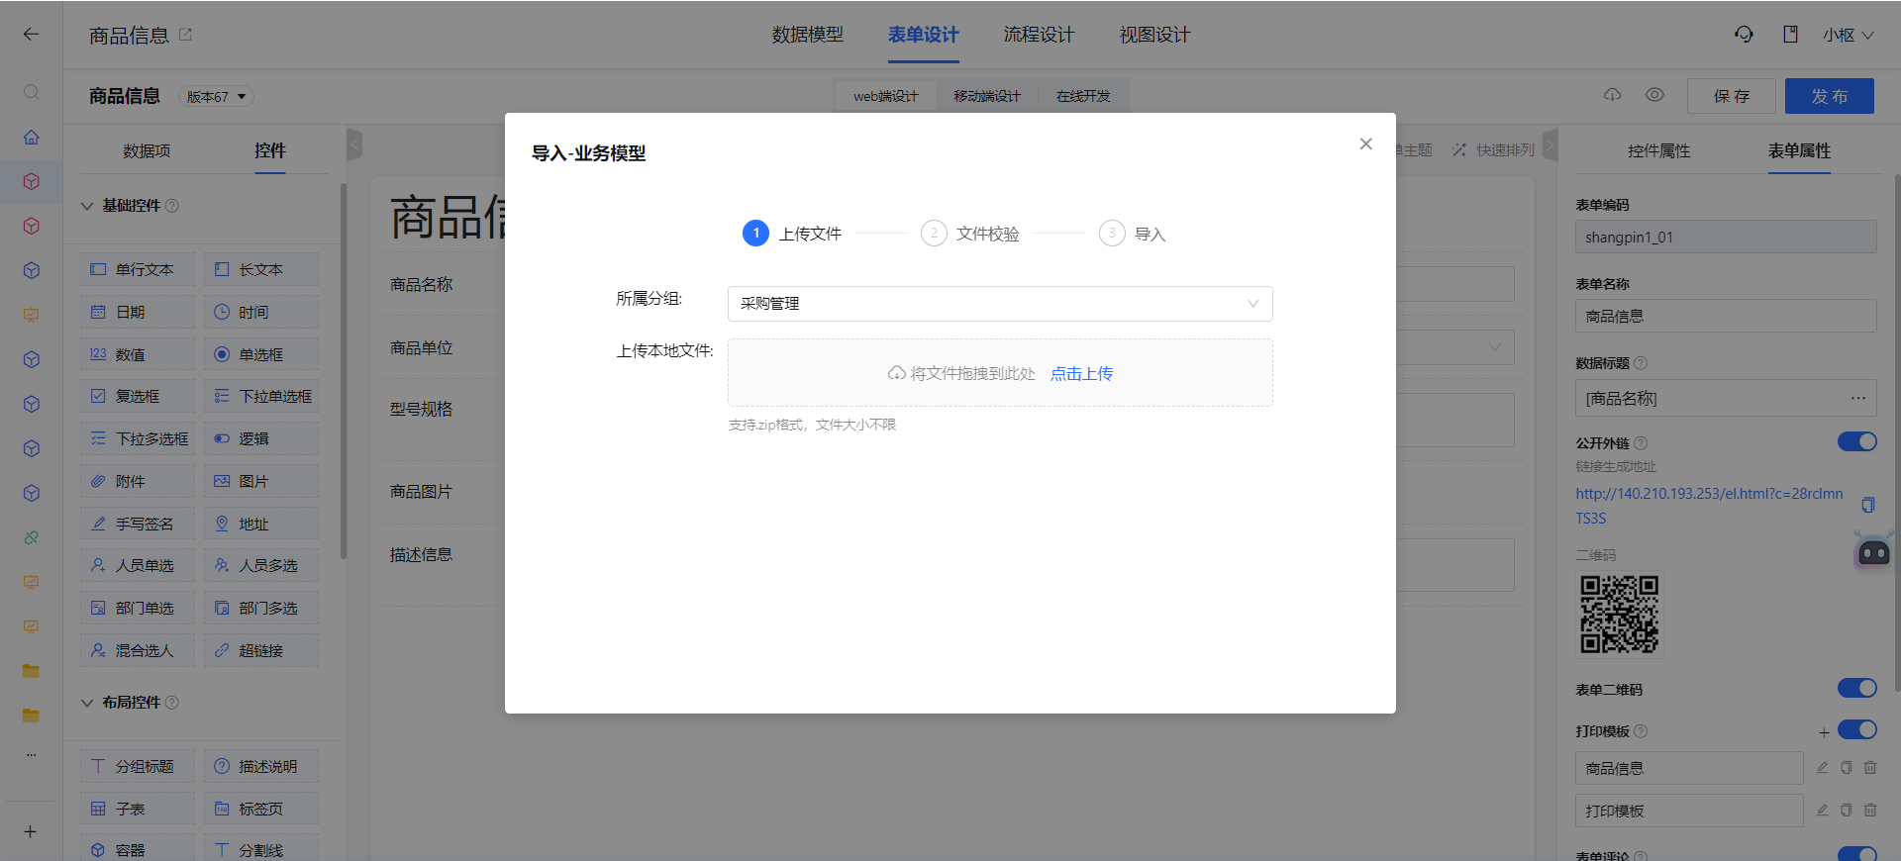The height and width of the screenshot is (861, 1901).
Task: Click the 在线开发 tab
Action: 1083,96
